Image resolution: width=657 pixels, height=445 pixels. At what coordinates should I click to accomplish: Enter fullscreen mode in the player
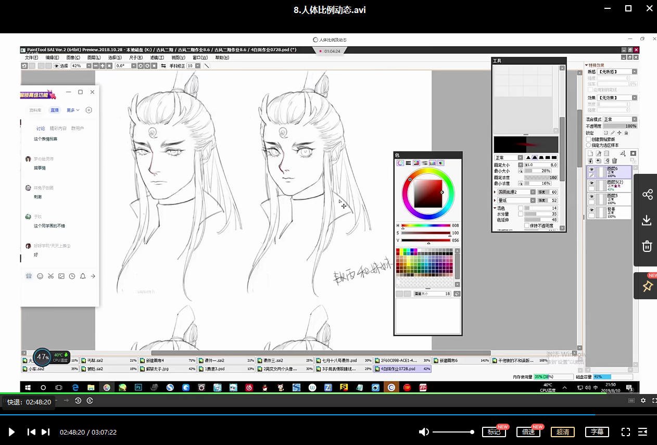pyautogui.click(x=626, y=432)
